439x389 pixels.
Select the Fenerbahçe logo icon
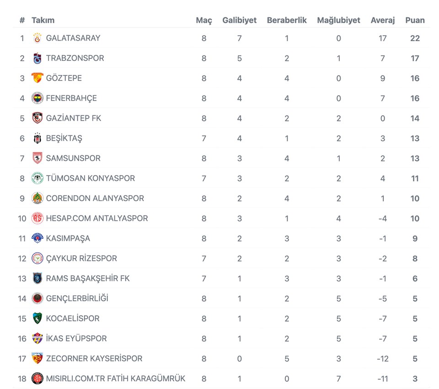pos(37,98)
